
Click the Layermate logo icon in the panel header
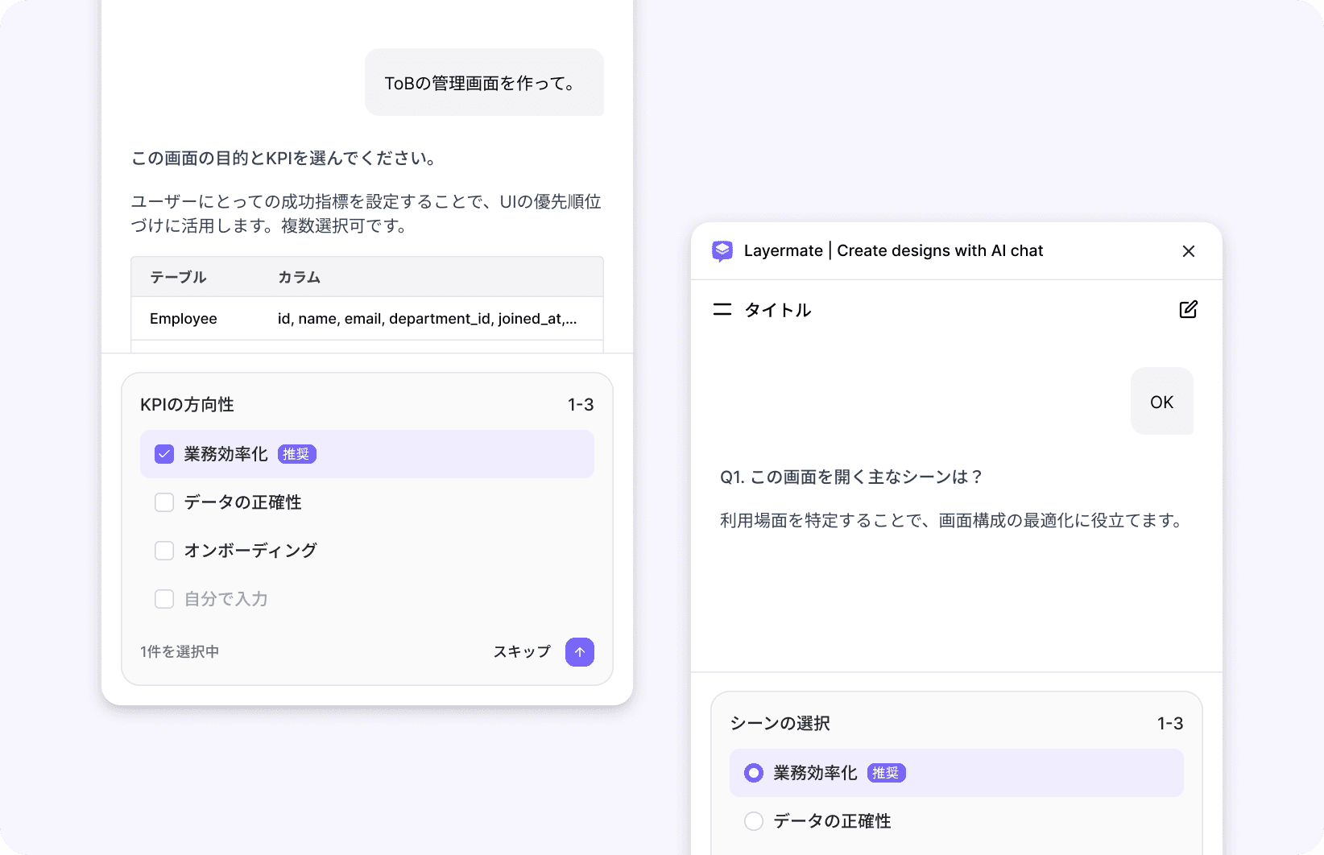(722, 250)
